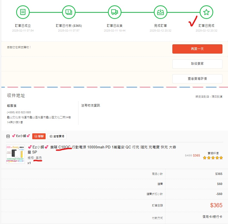
Task: Visit shop using 查看賣場 button
Action: click(x=57, y=136)
